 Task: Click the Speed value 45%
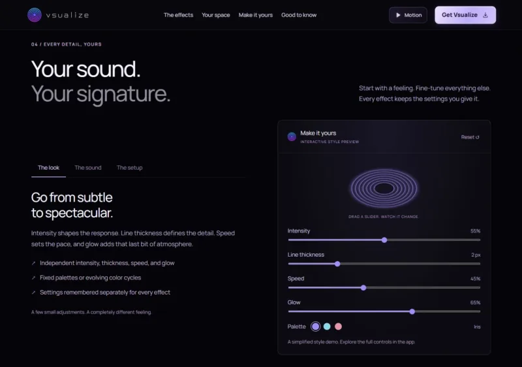[x=476, y=279]
